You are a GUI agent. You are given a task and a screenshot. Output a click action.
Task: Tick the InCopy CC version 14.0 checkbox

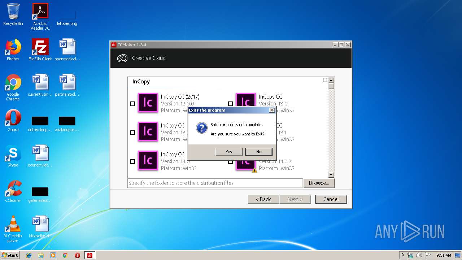132,161
